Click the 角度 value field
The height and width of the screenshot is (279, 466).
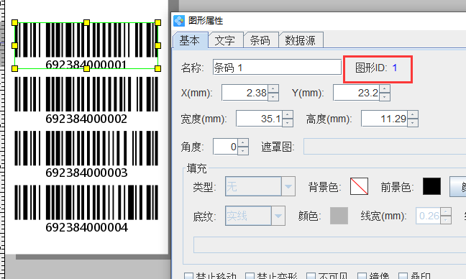coord(225,147)
